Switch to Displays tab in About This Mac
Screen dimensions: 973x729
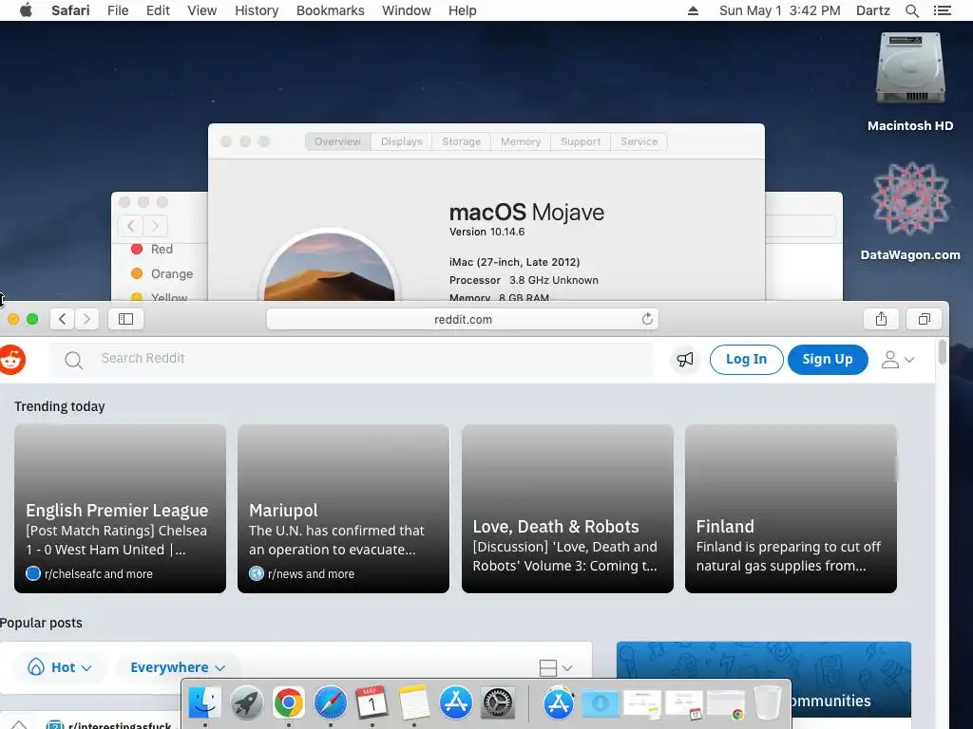[x=402, y=141]
